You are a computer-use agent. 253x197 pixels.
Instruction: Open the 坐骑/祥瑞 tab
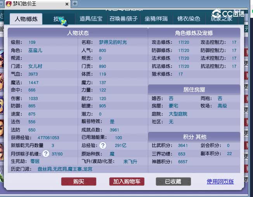click(156, 19)
